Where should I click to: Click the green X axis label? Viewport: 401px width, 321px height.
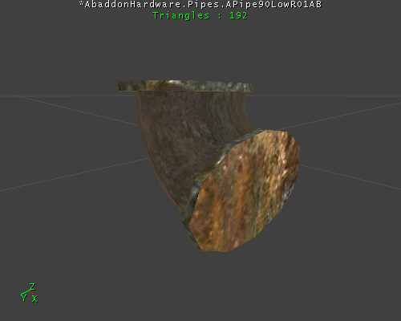click(34, 299)
